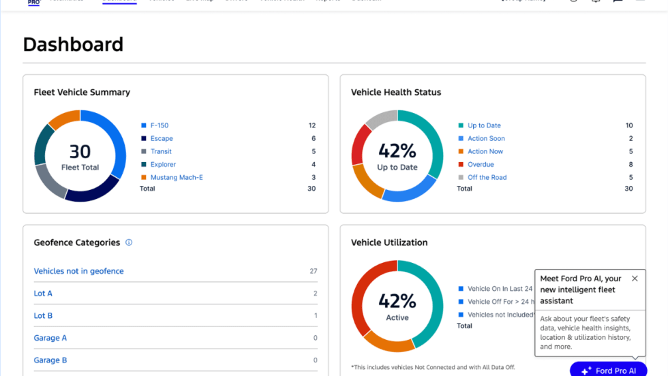The width and height of the screenshot is (668, 376).
Task: Click the Vehicle Health Status heading
Action: coord(396,93)
